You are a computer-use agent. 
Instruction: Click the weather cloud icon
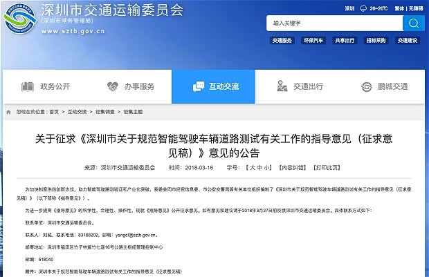(363, 9)
